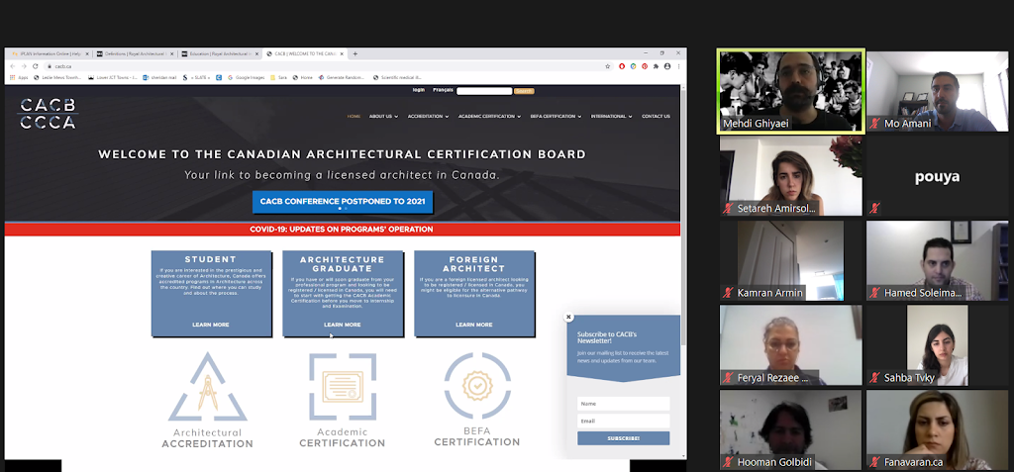The image size is (1014, 472).
Task: Go to the Home nav item
Action: click(354, 117)
